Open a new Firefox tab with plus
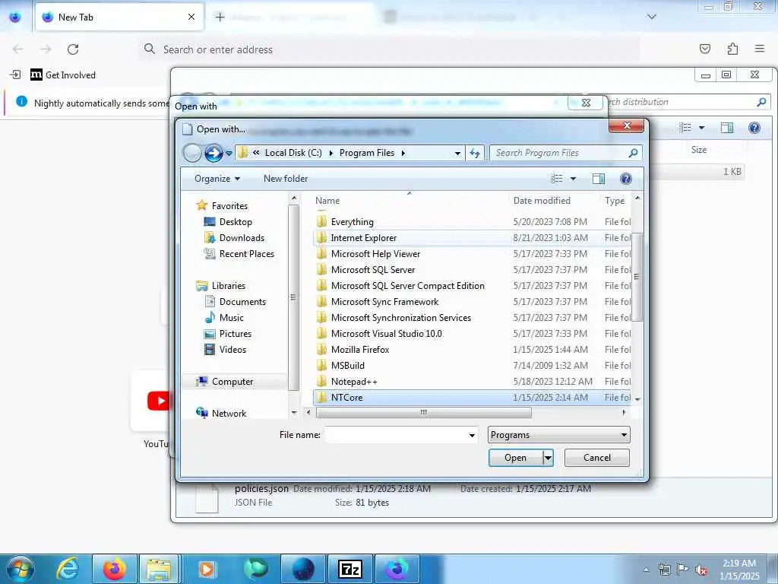 tap(220, 17)
